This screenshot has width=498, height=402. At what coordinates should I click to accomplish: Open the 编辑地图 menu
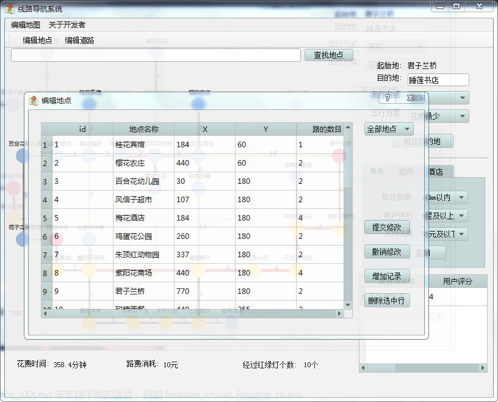[x=26, y=25]
